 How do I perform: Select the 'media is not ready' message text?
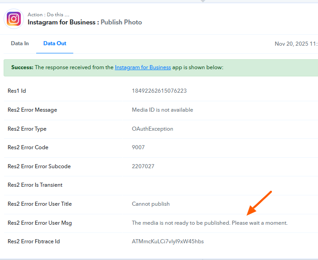209,223
